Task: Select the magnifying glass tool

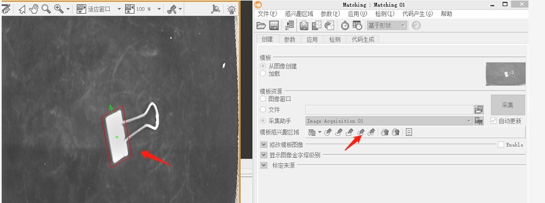Action: pyautogui.click(x=46, y=9)
